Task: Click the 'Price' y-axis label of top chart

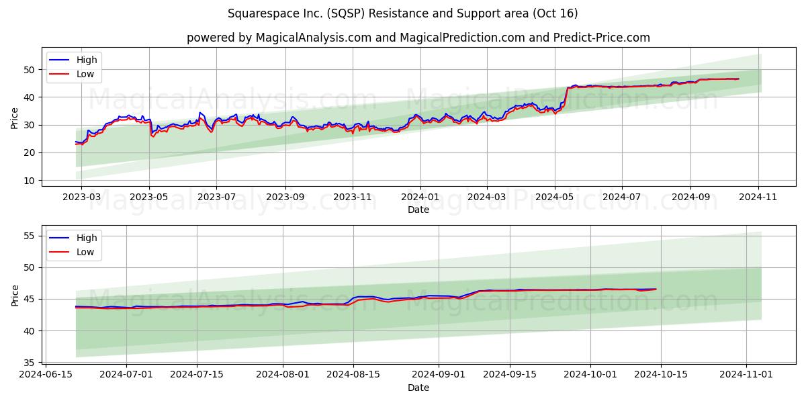Action: point(15,118)
